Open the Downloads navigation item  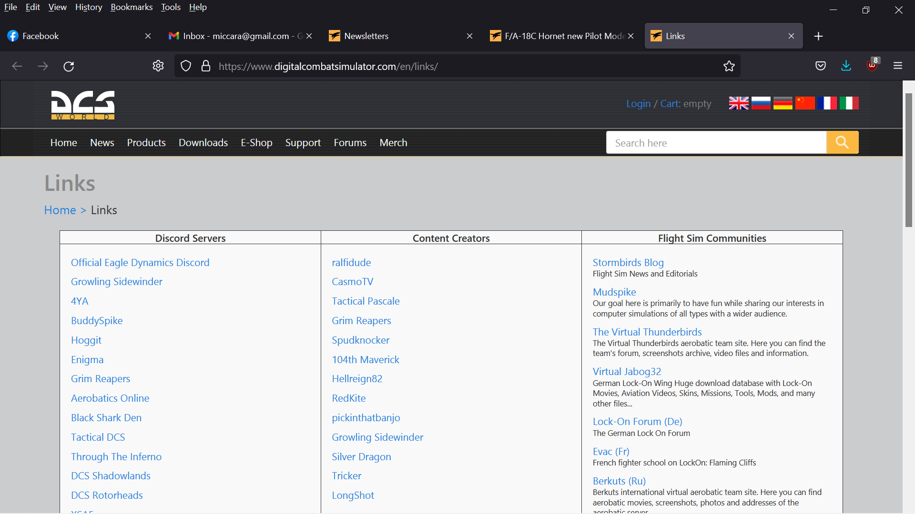tap(203, 143)
